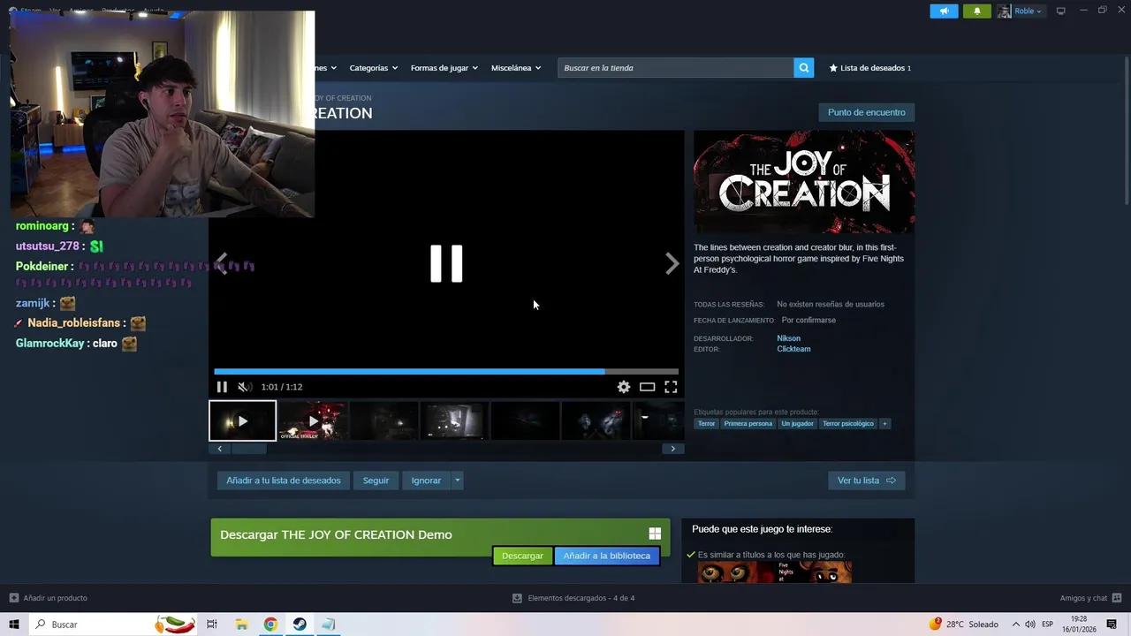Open the Clickteam publisher link
The height and width of the screenshot is (636, 1131).
coord(793,349)
